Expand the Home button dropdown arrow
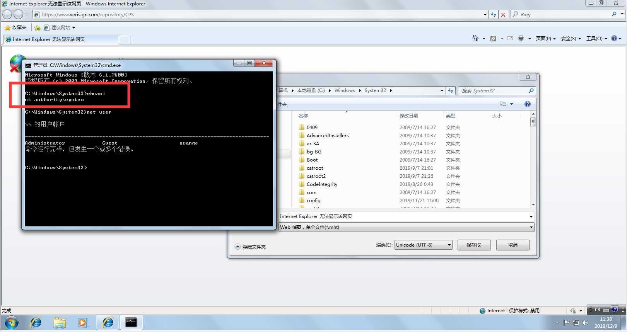The width and height of the screenshot is (627, 332). pos(484,39)
